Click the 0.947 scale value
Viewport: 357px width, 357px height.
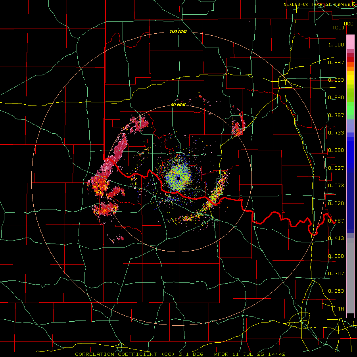(336, 62)
